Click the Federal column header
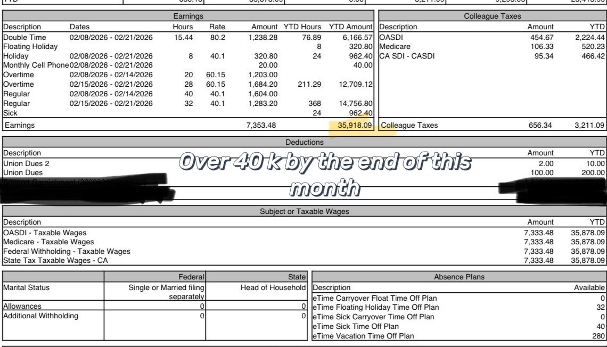This screenshot has height=347, width=607. tap(191, 277)
